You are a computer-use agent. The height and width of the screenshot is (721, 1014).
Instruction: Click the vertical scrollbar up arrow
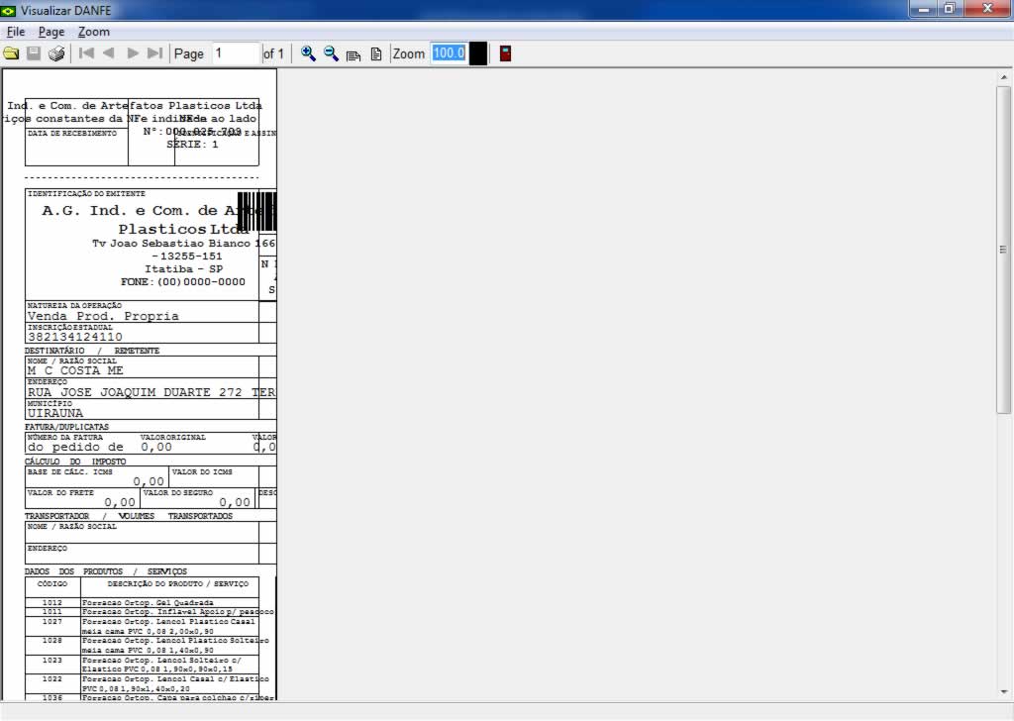tap(1004, 77)
